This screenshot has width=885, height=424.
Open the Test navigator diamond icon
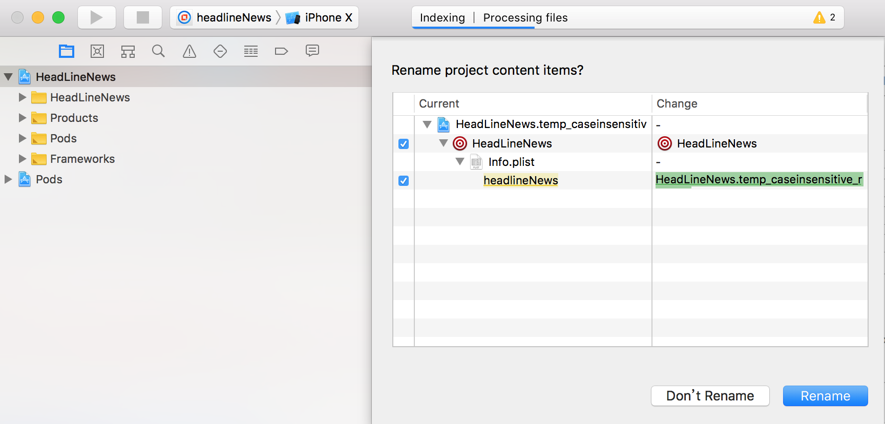point(220,51)
